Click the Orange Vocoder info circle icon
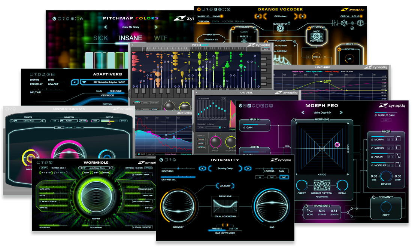 click(228, 9)
